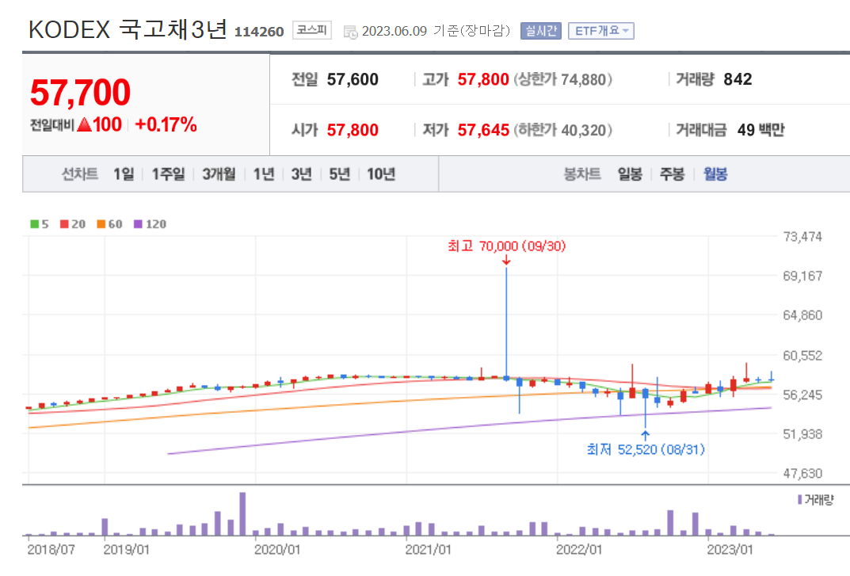This screenshot has width=850, height=576.
Task: Click the 51,938 price axis label
Action: (802, 434)
